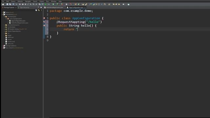
Task: Expand the demo project node
Action: click(2, 12)
